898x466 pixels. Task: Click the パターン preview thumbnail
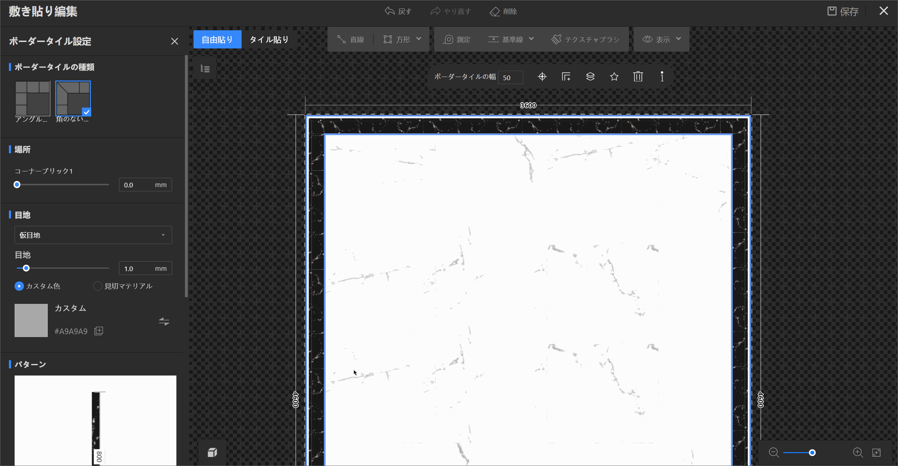96,420
